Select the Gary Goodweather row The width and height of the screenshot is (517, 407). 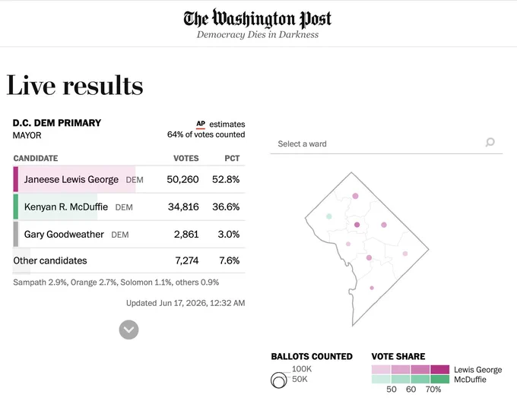pyautogui.click(x=128, y=234)
